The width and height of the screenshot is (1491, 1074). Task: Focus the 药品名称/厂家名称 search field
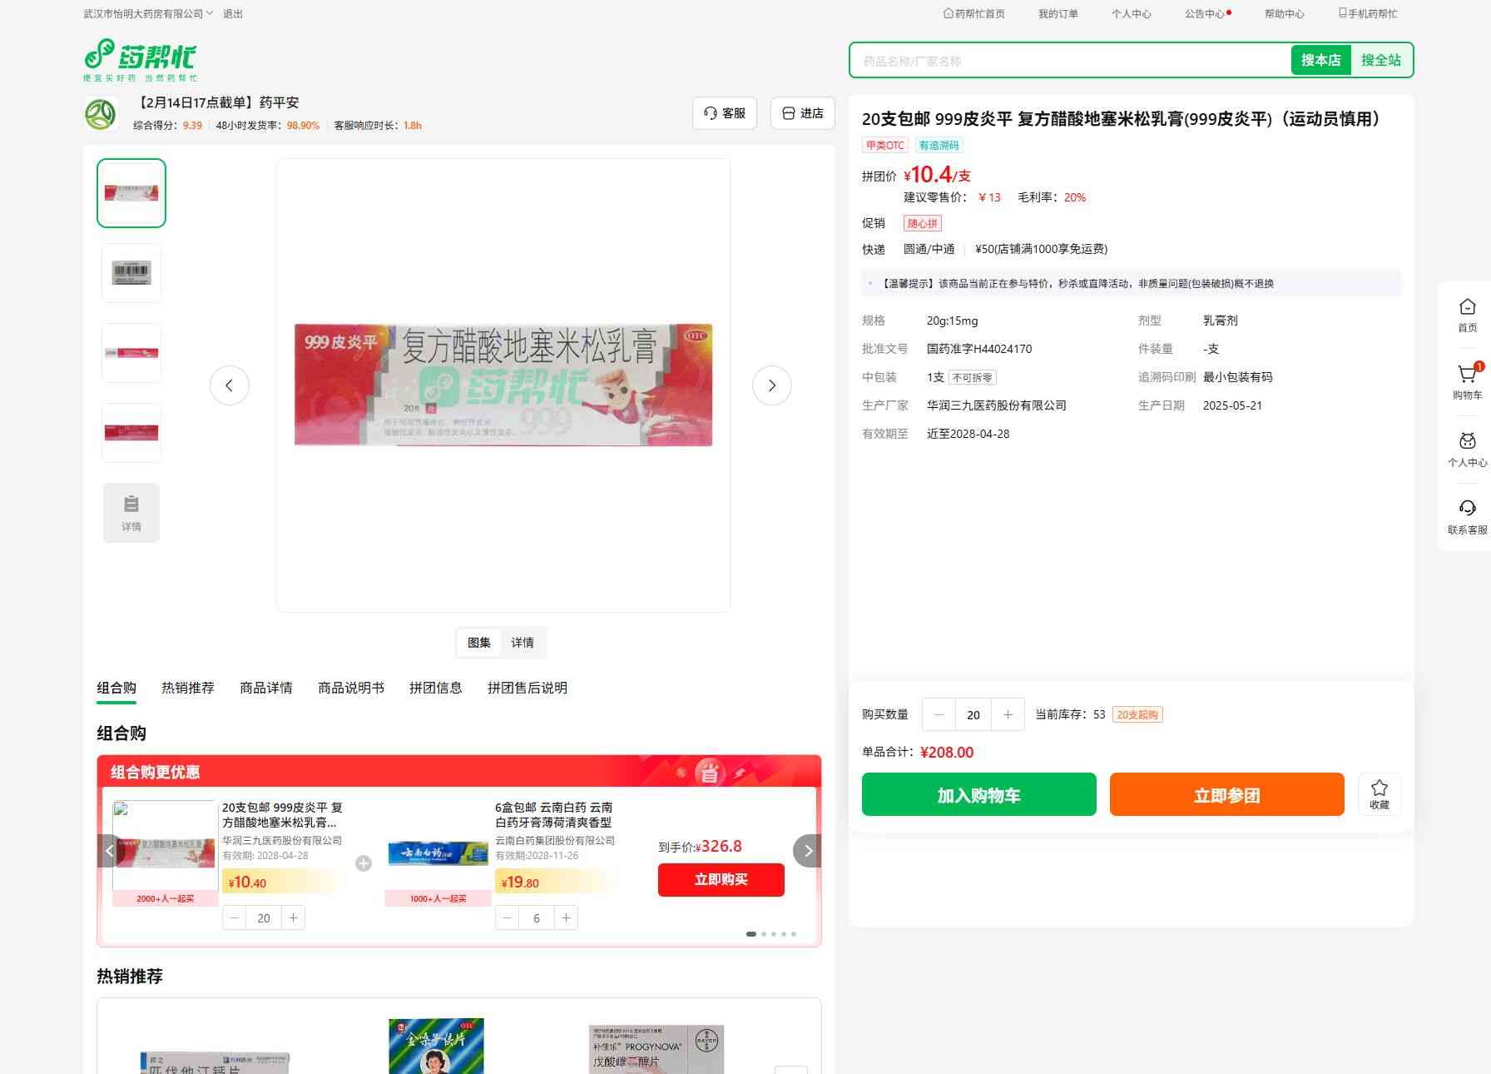pyautogui.click(x=1070, y=61)
